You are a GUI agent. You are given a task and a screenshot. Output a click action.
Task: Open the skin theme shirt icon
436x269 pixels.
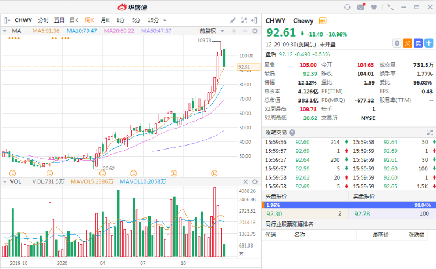pyautogui.click(x=374, y=7)
